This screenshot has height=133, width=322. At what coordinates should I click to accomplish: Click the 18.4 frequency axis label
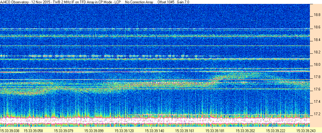coord(317,40)
